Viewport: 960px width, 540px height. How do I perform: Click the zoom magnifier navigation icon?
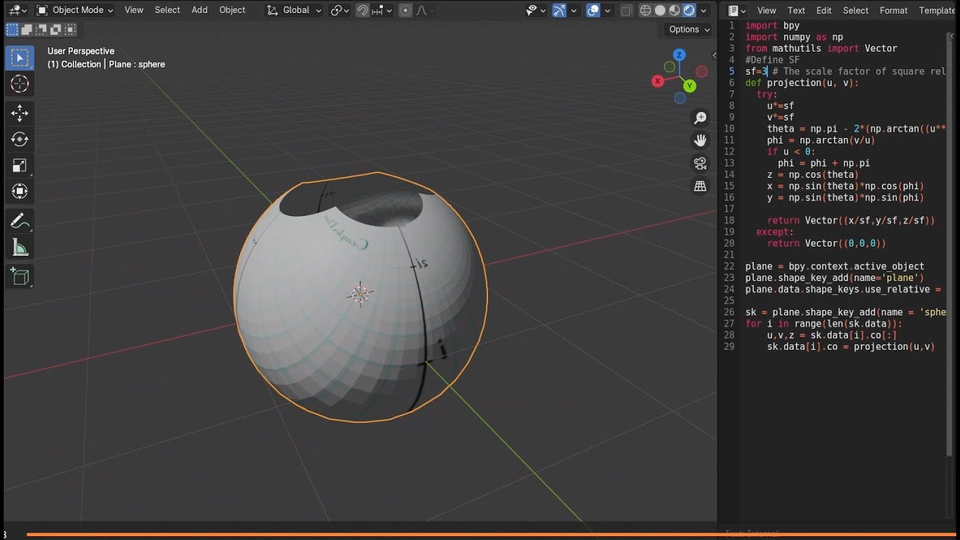tap(700, 118)
